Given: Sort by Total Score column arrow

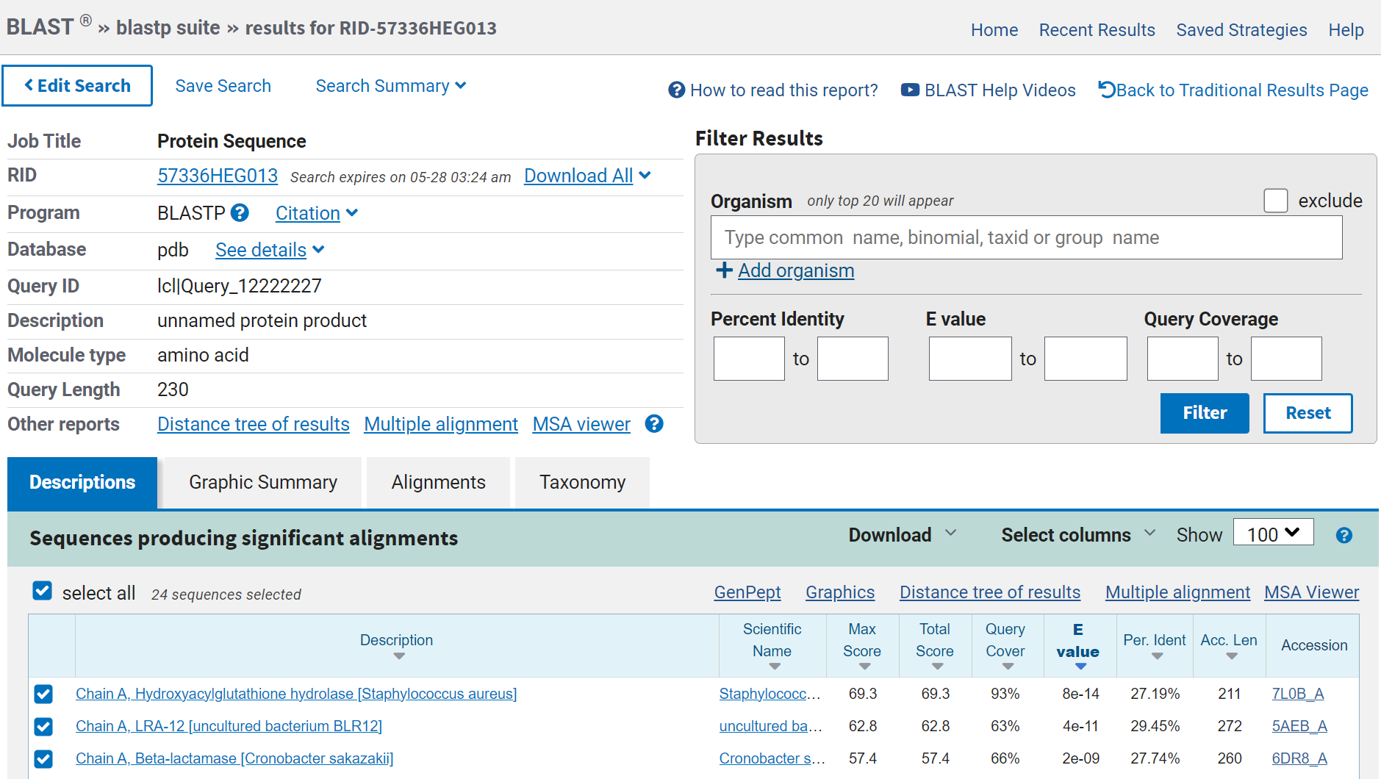Looking at the screenshot, I should coord(937,667).
